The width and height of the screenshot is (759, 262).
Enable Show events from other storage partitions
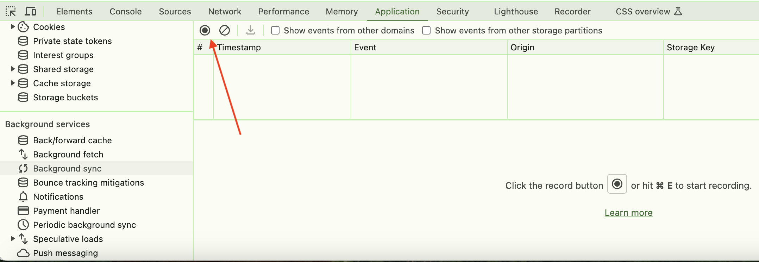coord(426,31)
